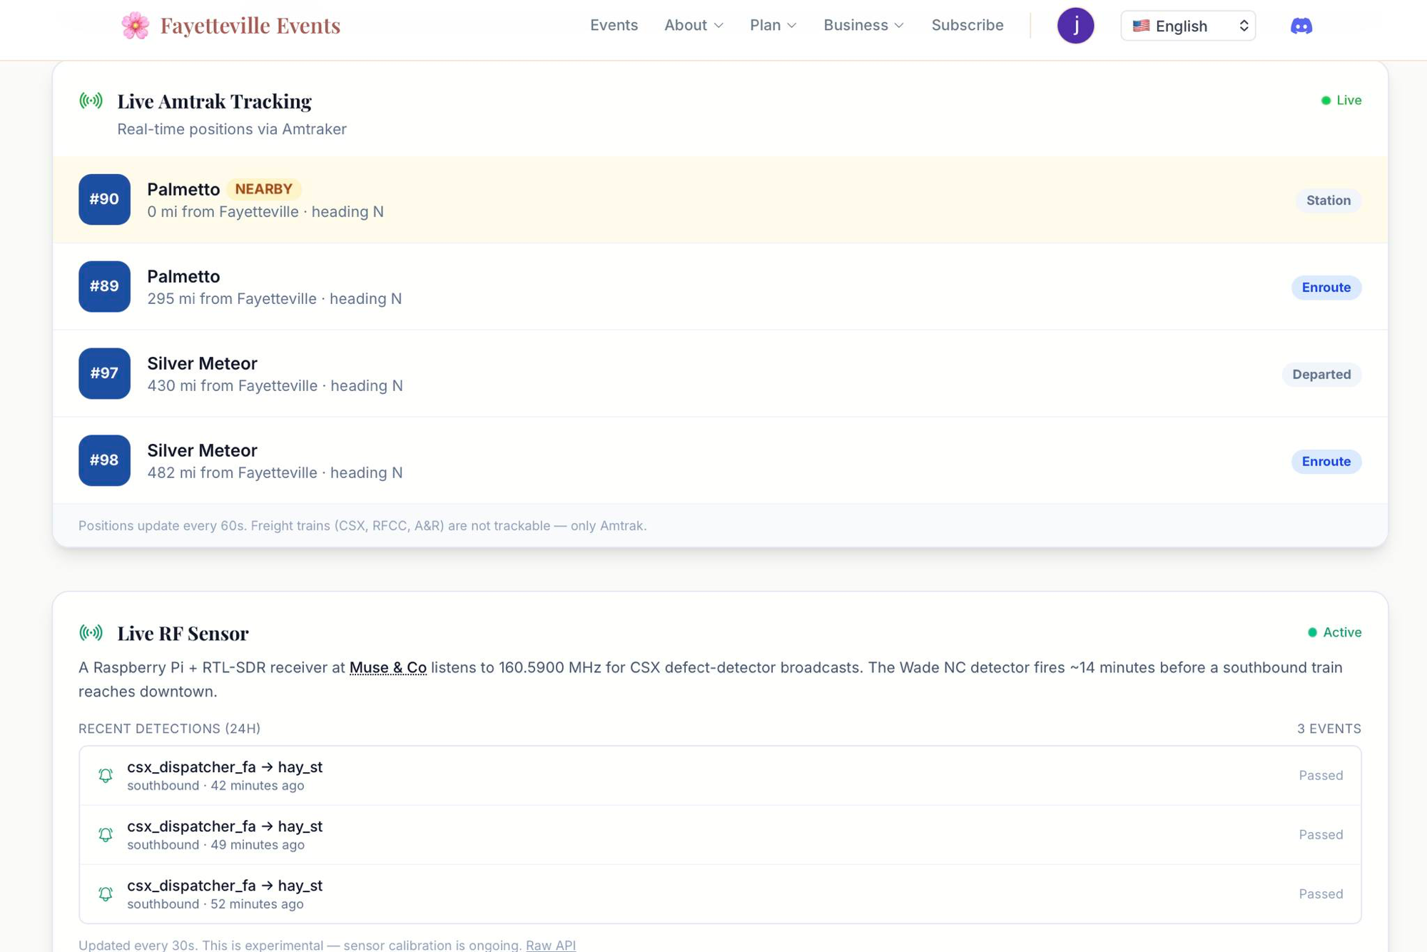Click '0 mi from Fayetteville · heading N'

(x=265, y=212)
